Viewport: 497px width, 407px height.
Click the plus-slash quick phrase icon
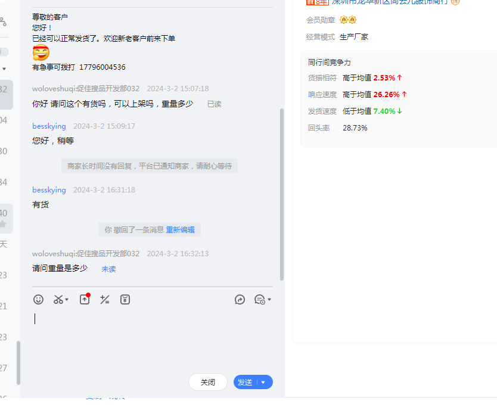coord(105,300)
